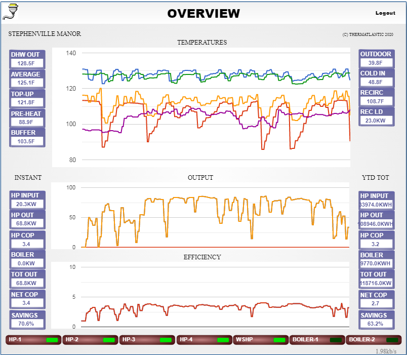Click the TEMPERATURES chart area
Image resolution: width=407 pixels, height=355 pixels.
point(201,107)
